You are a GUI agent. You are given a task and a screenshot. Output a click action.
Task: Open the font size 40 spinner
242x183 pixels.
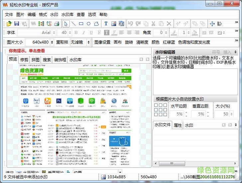70,33
